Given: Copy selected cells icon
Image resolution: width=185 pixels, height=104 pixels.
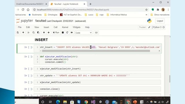Looking at the screenshot, I should pos(34,33).
